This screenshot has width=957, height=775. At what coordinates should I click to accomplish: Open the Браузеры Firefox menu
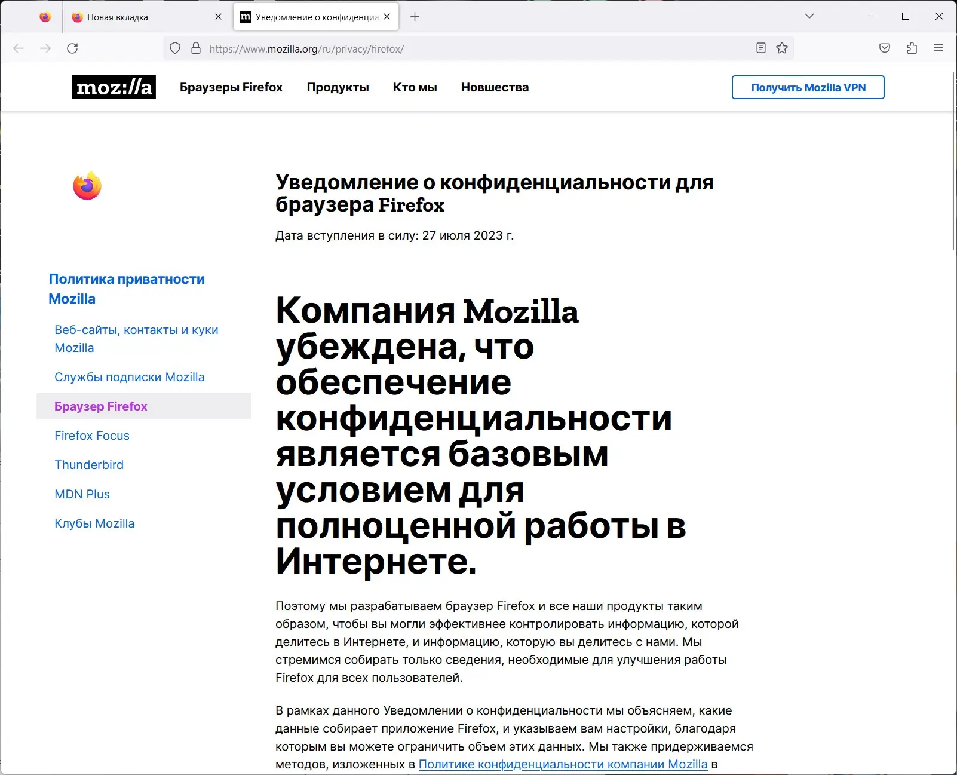coord(231,87)
